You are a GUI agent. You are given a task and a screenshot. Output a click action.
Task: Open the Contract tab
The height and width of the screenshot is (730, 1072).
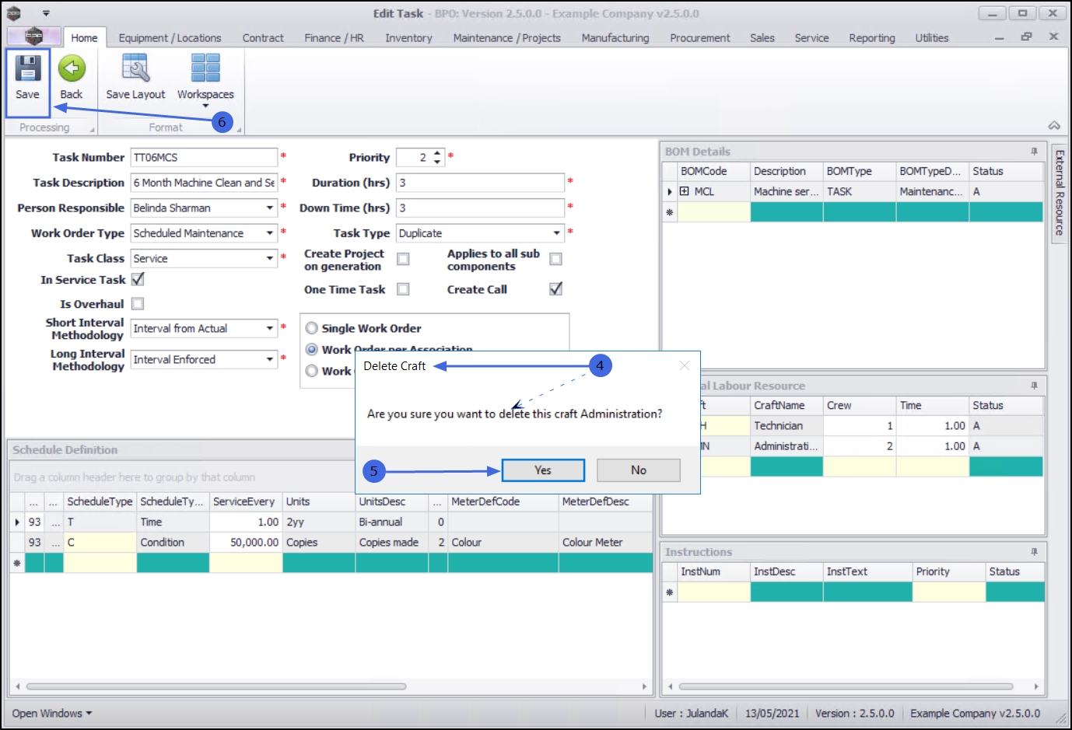coord(263,37)
